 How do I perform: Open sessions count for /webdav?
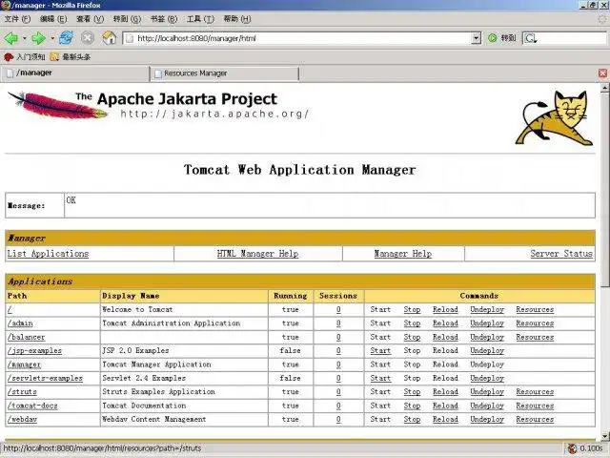tap(338, 420)
